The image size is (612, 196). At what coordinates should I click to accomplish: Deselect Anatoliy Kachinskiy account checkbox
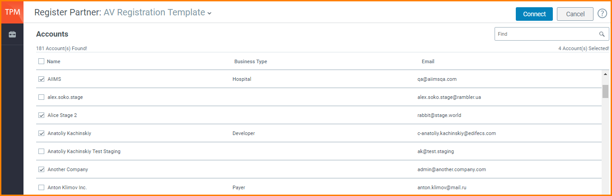point(42,133)
